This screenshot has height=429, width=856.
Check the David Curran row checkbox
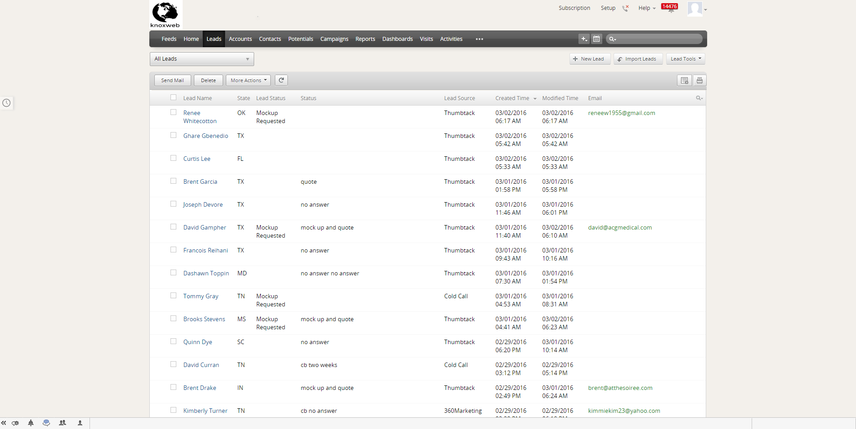click(173, 364)
